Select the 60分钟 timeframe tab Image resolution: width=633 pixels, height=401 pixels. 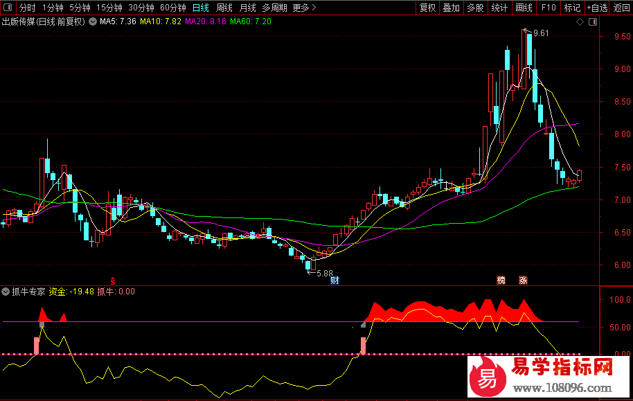[172, 8]
